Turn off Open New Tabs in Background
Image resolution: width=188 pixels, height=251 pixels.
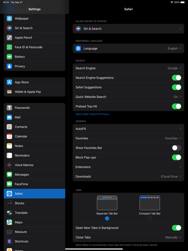tap(177, 228)
